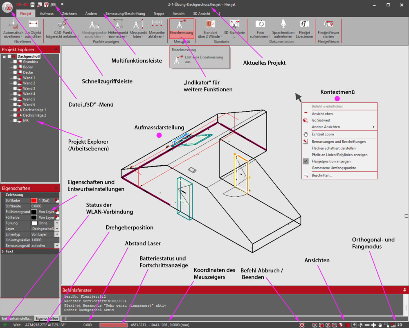
Task: Toggle the MR layer checkbox
Action: click(x=15, y=121)
